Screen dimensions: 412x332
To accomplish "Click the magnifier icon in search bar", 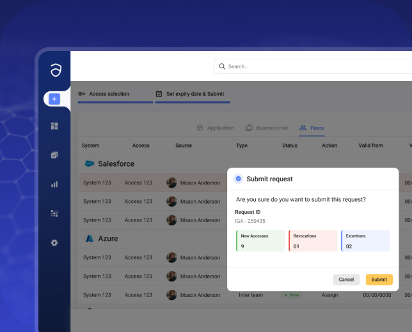I will pos(222,66).
